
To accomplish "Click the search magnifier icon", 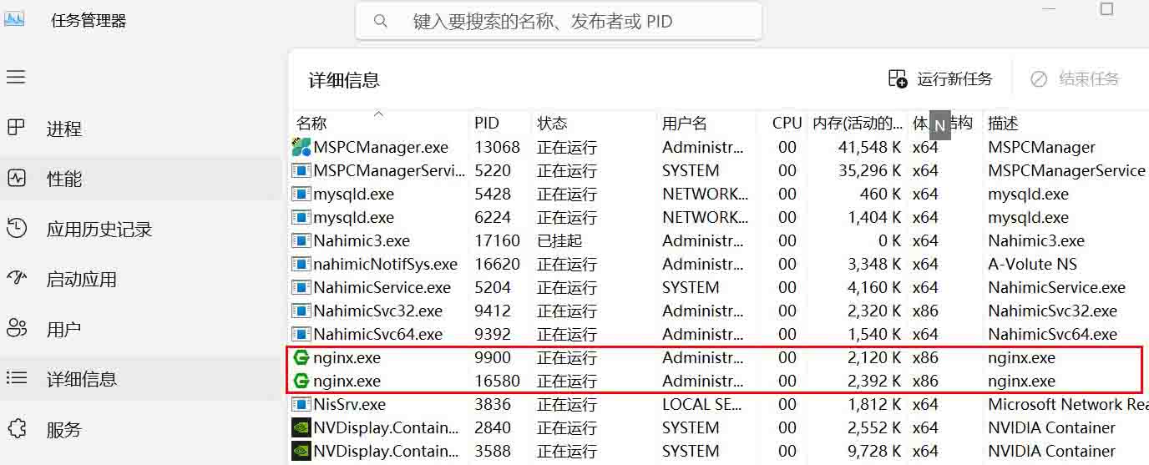I will click(x=381, y=21).
